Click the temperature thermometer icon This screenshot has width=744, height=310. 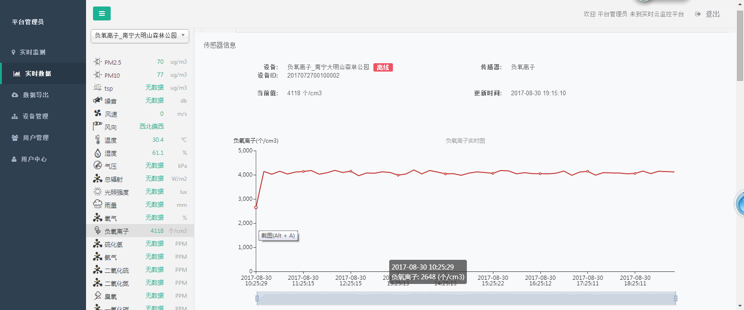tap(97, 139)
